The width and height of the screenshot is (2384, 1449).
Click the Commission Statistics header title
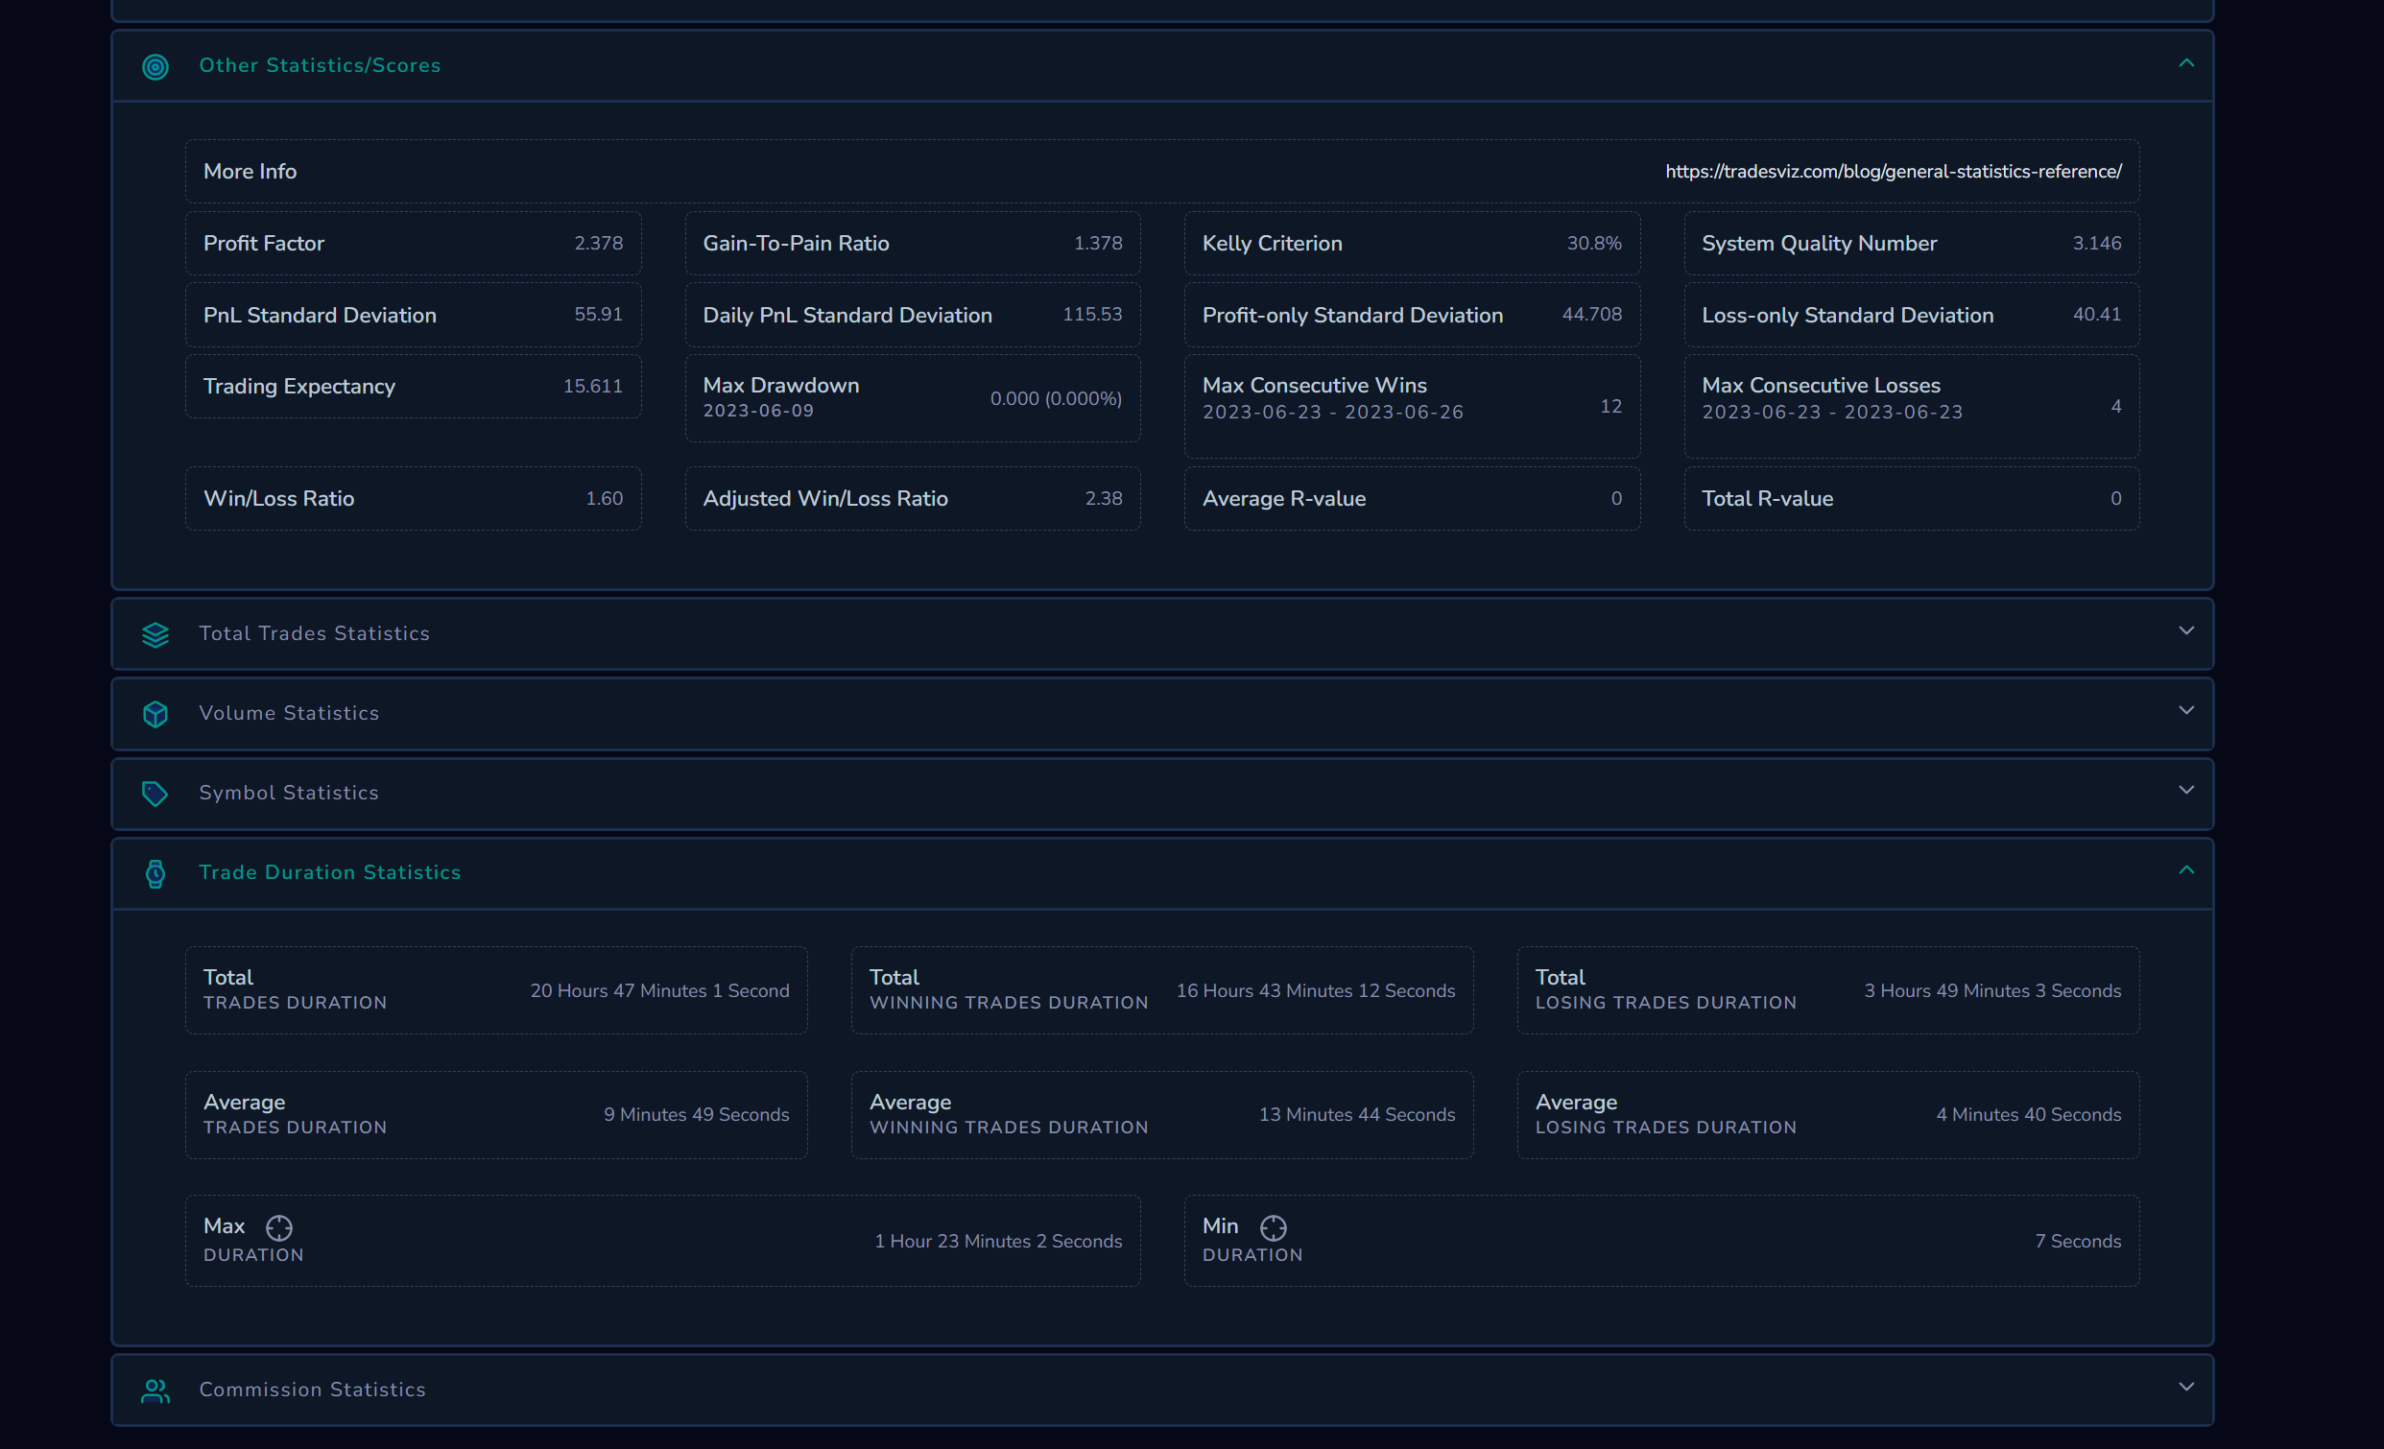click(313, 1390)
